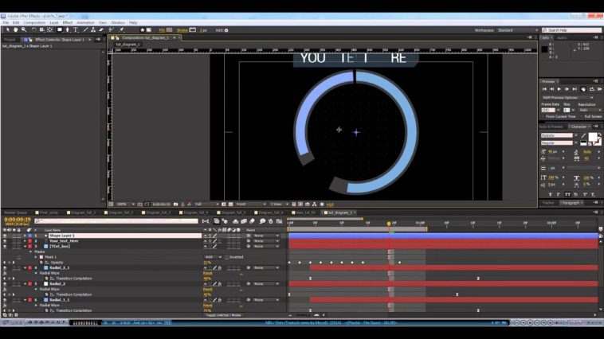Click the Stroke color swatch in toolbar
604x339 pixels.
tap(192, 30)
